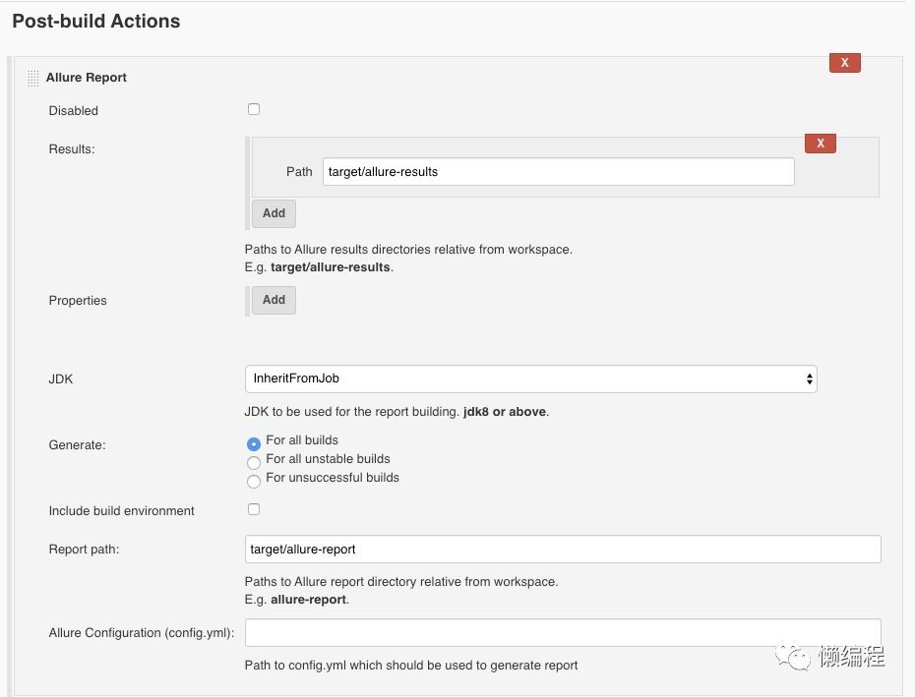Pick For unsuccessful builds radio button
Viewport: 915px width, 697px height.
(254, 481)
